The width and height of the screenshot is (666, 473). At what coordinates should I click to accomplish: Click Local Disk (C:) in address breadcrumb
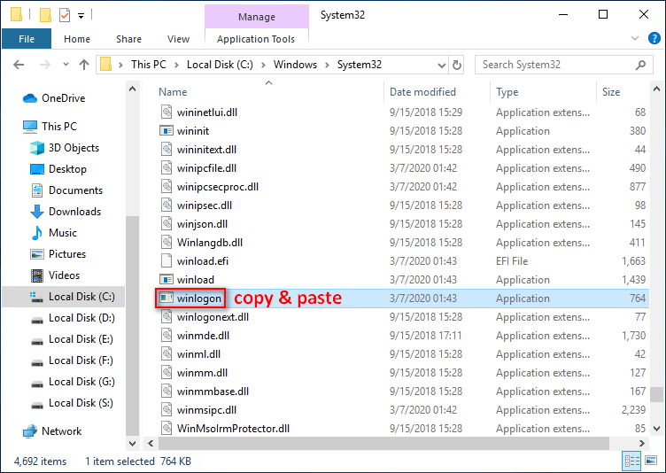(220, 65)
